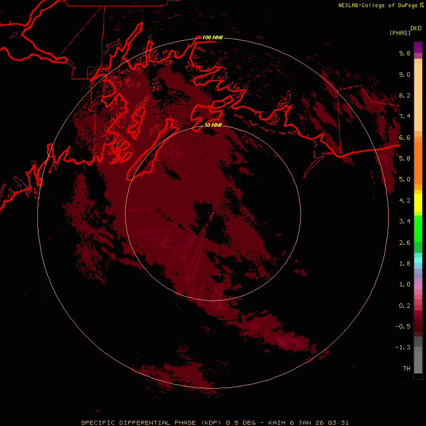Click the 2.6 legend value
The image size is (426, 426).
click(405, 242)
